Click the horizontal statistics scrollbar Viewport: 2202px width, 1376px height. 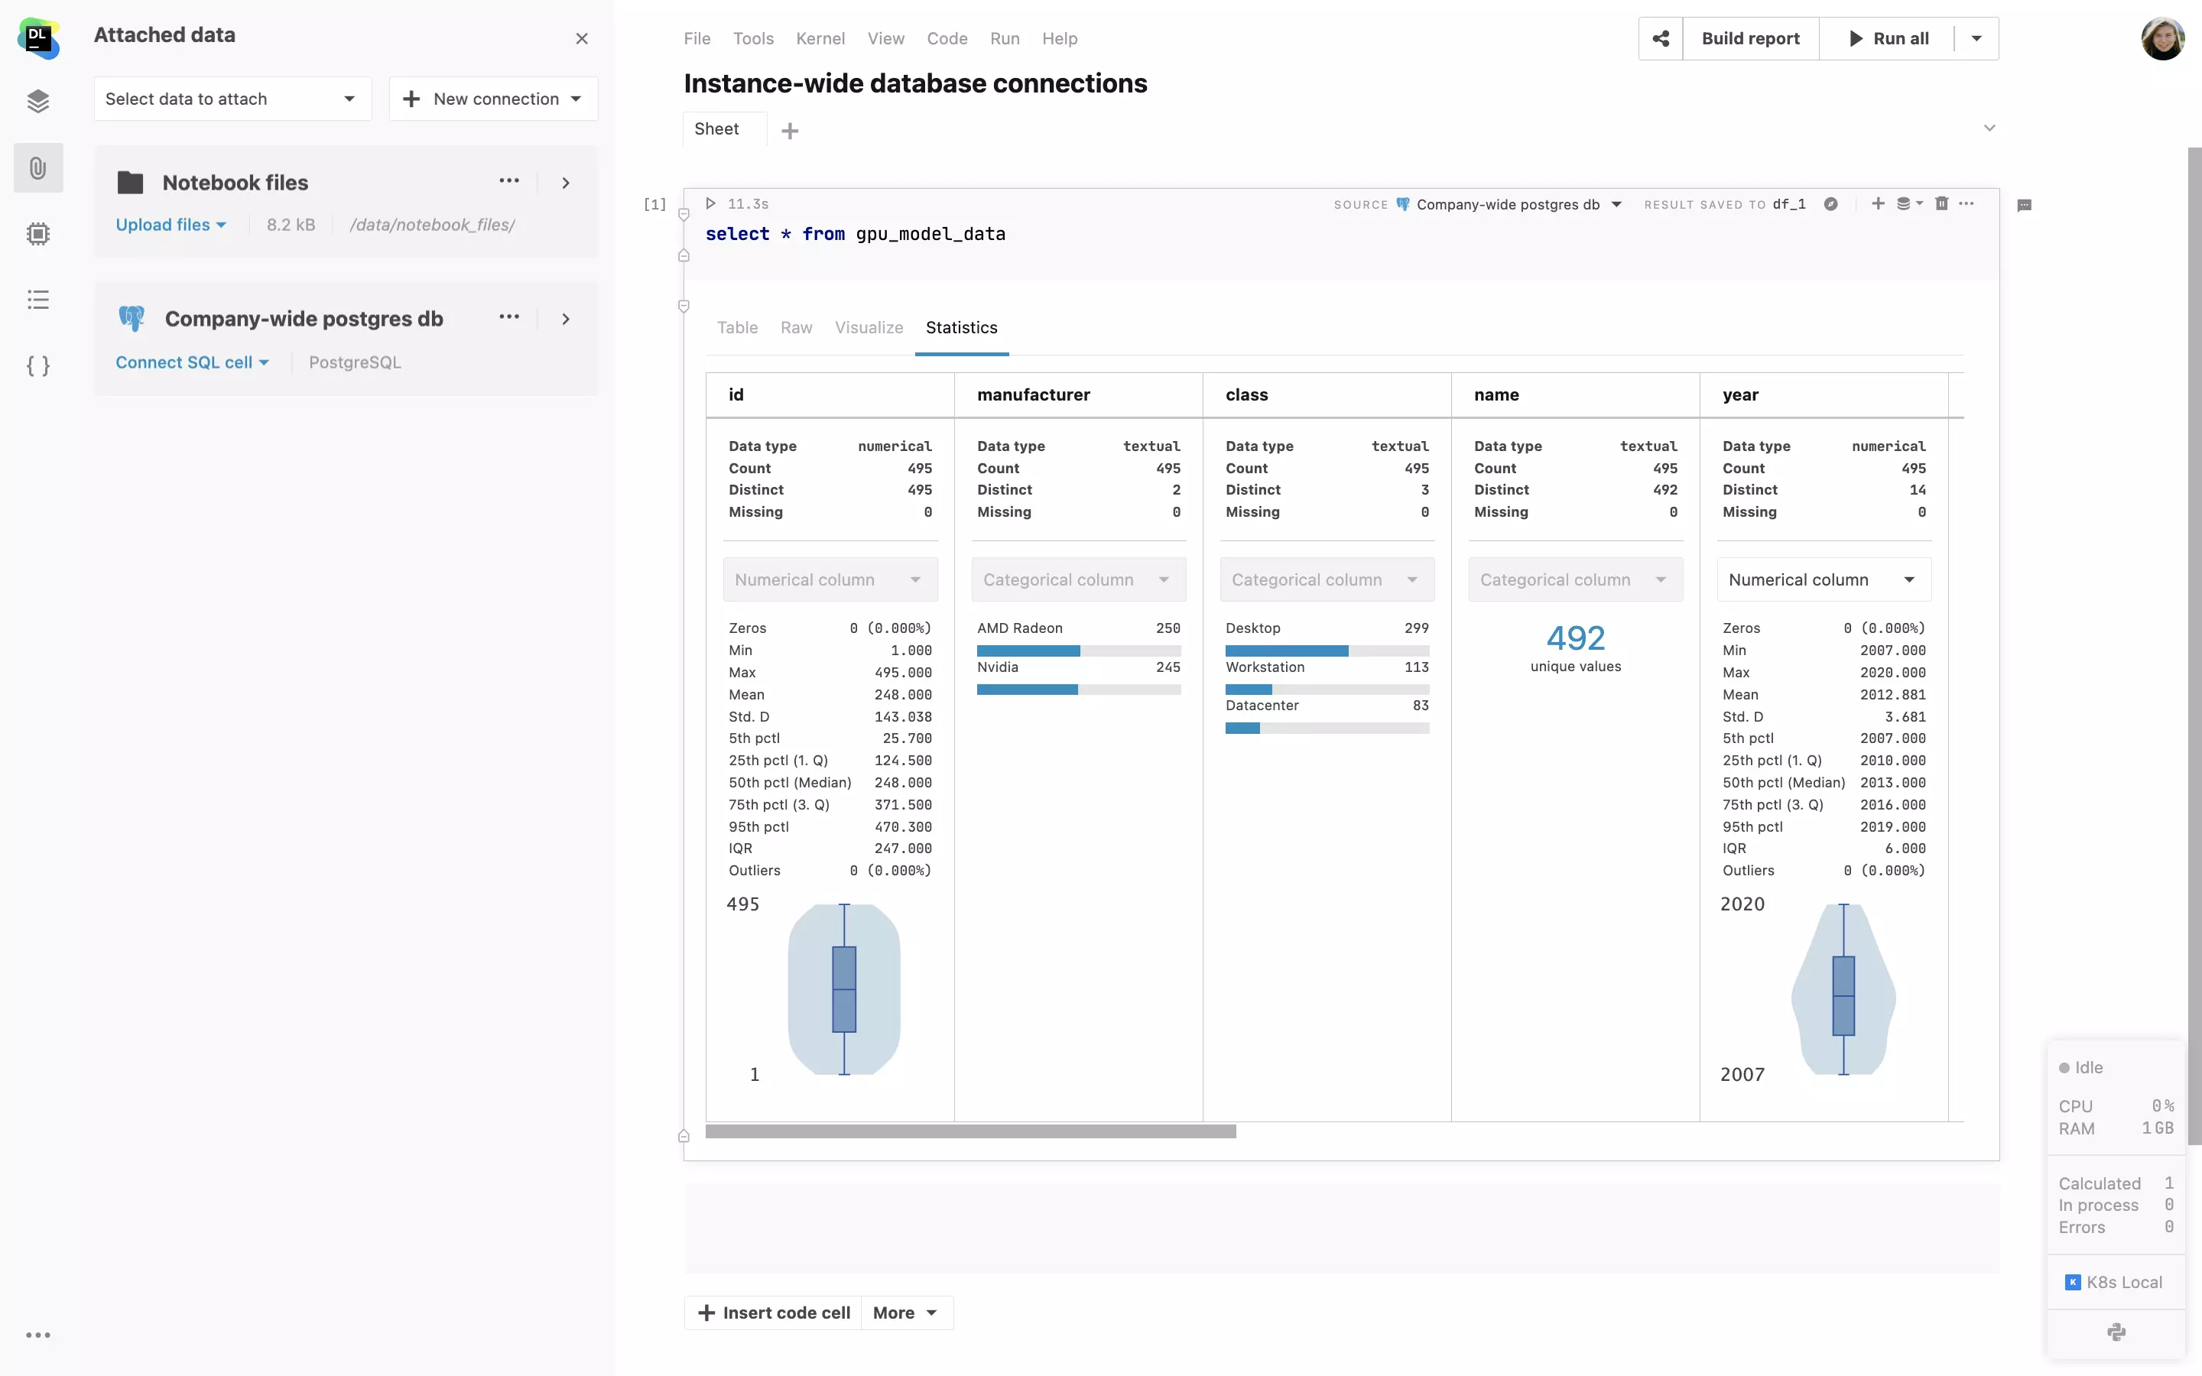tap(970, 1131)
